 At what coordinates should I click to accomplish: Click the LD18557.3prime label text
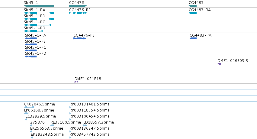(x=98, y=122)
